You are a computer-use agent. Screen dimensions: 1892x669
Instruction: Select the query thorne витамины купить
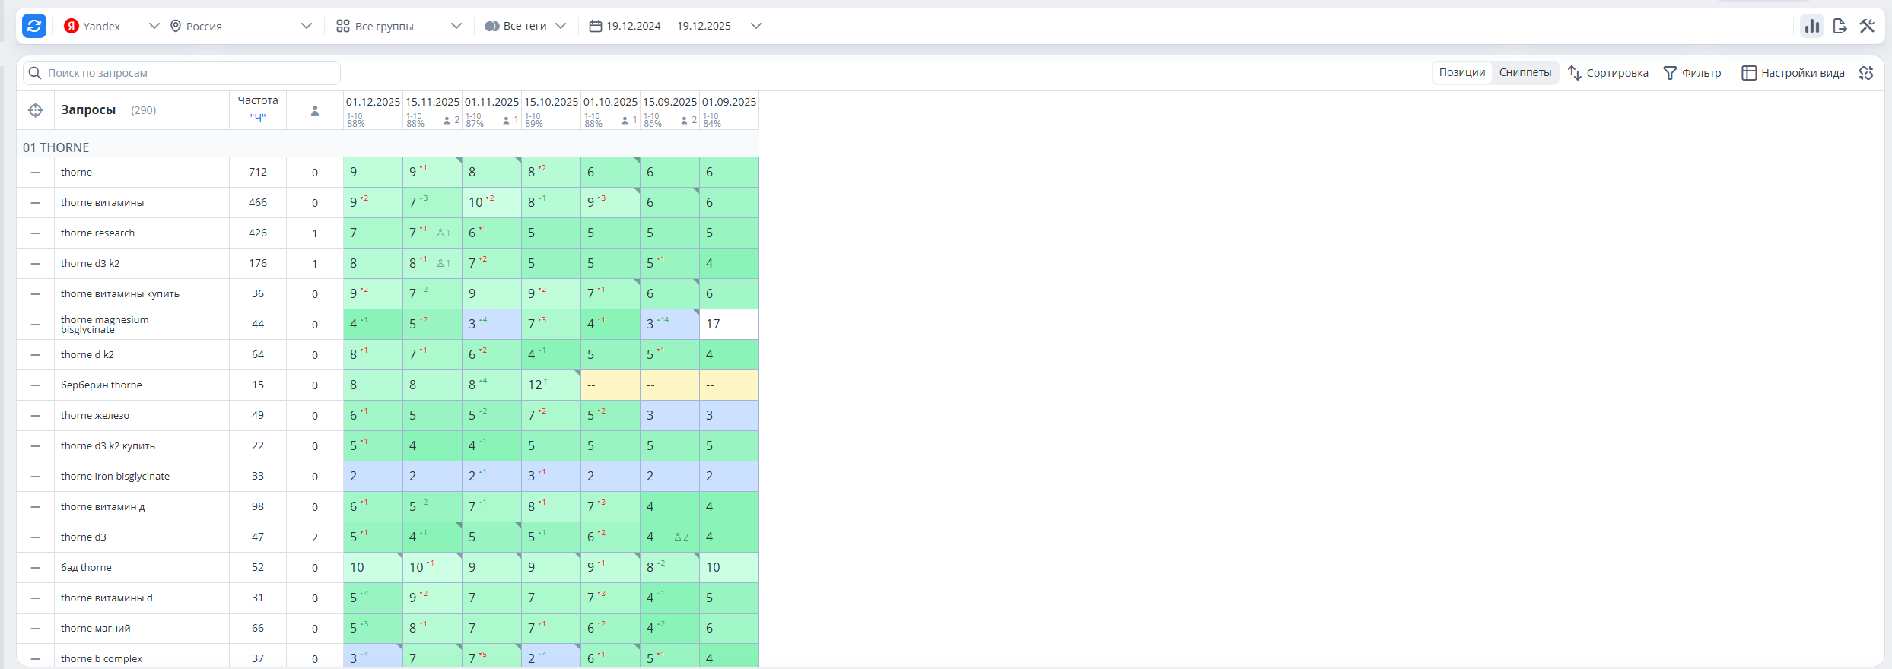pos(120,294)
